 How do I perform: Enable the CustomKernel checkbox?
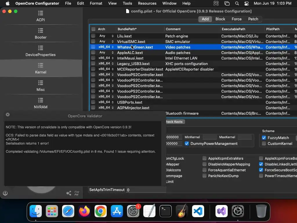(x=264, y=143)
